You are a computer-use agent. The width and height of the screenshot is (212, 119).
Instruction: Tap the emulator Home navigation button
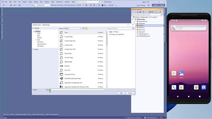click(188, 97)
